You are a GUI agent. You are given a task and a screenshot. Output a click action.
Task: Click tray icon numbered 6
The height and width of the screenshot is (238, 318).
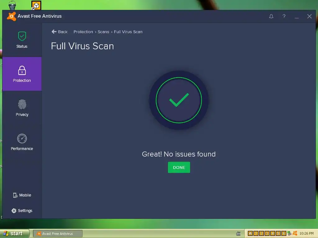point(284,233)
